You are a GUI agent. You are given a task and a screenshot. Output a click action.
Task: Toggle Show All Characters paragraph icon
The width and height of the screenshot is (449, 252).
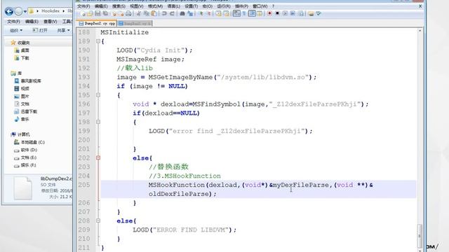point(244,13)
